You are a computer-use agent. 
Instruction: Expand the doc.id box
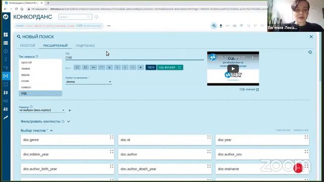click(209, 137)
